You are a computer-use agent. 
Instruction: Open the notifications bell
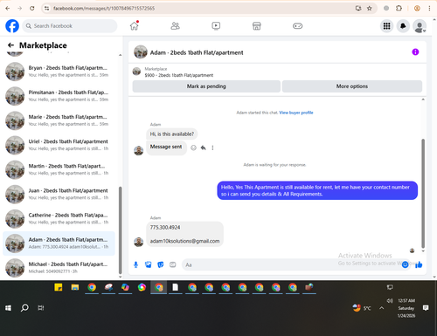(403, 26)
